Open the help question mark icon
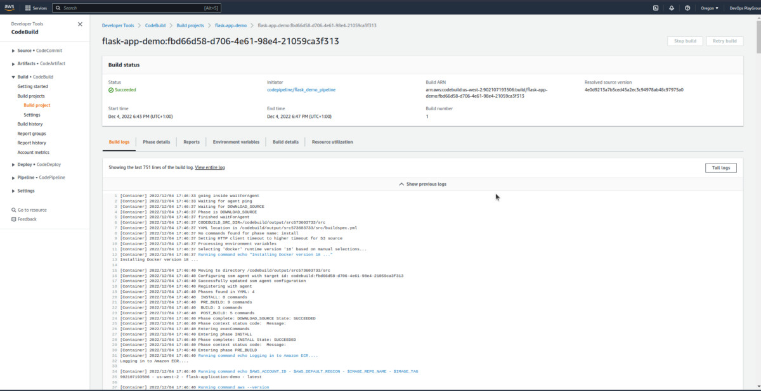Screen dimensions: 761x391 pyautogui.click(x=687, y=8)
